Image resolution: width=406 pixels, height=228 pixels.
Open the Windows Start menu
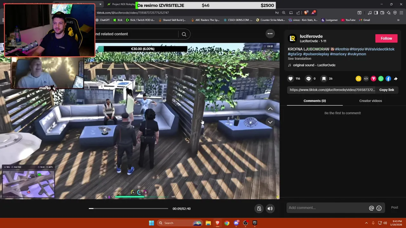152,223
